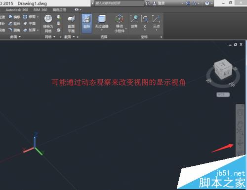Minimize the drawing viewport window
247x190 pixels.
(x=230, y=45)
